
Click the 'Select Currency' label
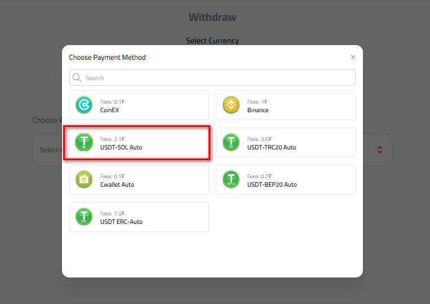(212, 41)
